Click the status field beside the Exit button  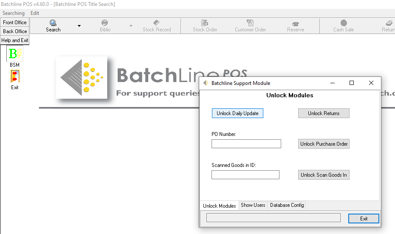(274, 218)
